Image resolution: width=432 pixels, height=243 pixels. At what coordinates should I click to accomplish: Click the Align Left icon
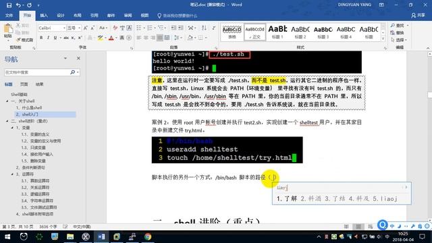[x=139, y=38]
